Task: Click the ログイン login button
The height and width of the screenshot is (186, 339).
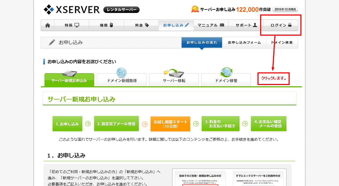Action: [281, 25]
